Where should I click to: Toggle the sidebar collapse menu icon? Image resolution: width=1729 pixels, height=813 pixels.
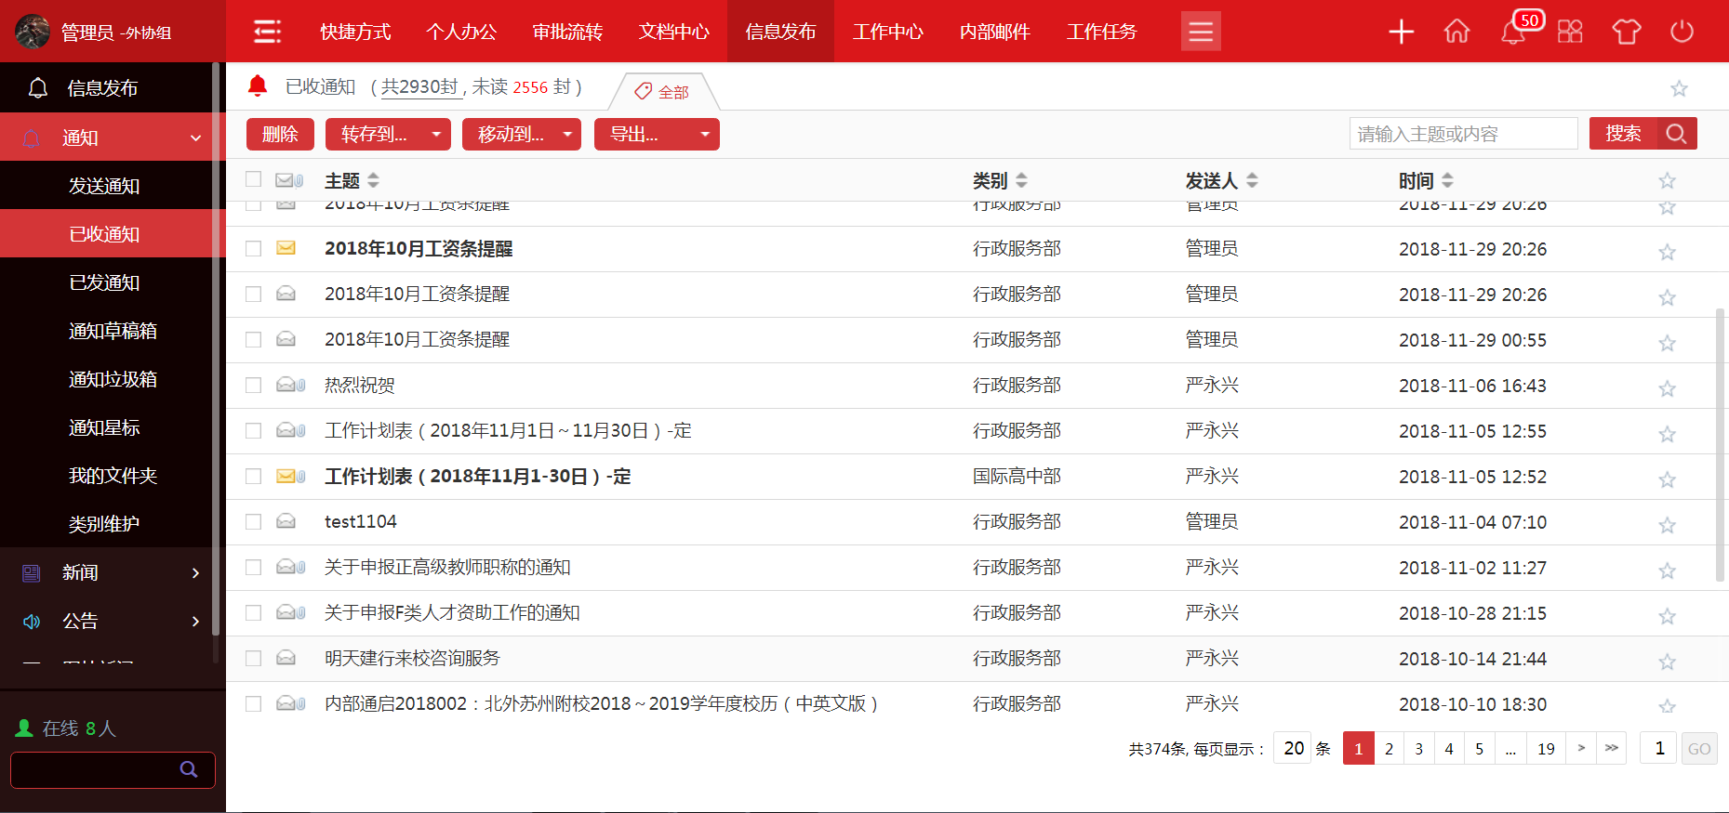268,32
